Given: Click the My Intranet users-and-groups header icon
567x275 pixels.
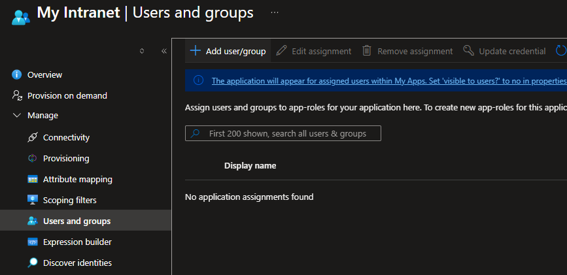Looking at the screenshot, I should click(x=21, y=17).
